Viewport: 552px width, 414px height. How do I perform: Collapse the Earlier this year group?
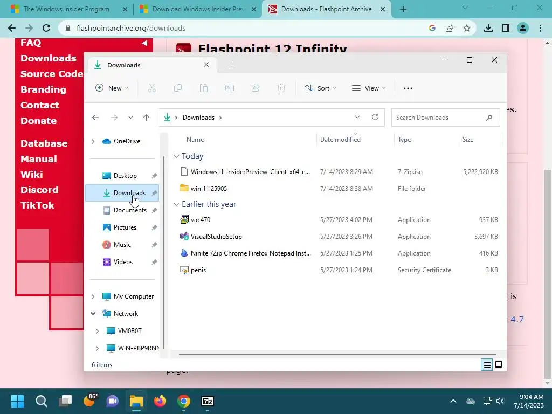pos(176,204)
